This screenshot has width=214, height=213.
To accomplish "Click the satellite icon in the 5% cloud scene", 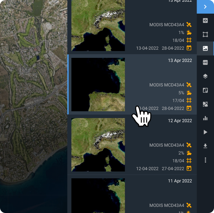I will tap(189, 85).
